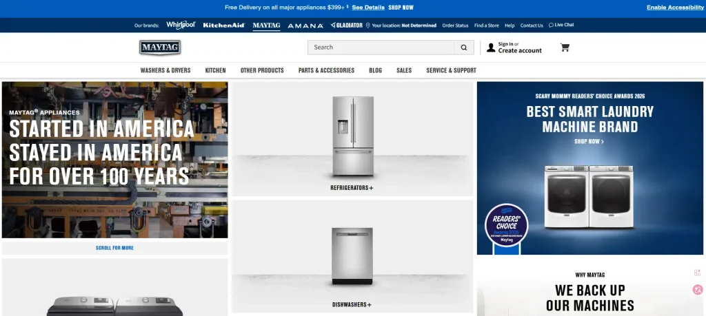This screenshot has height=316, width=706.
Task: Expand Refrigerators category
Action: tap(352, 188)
